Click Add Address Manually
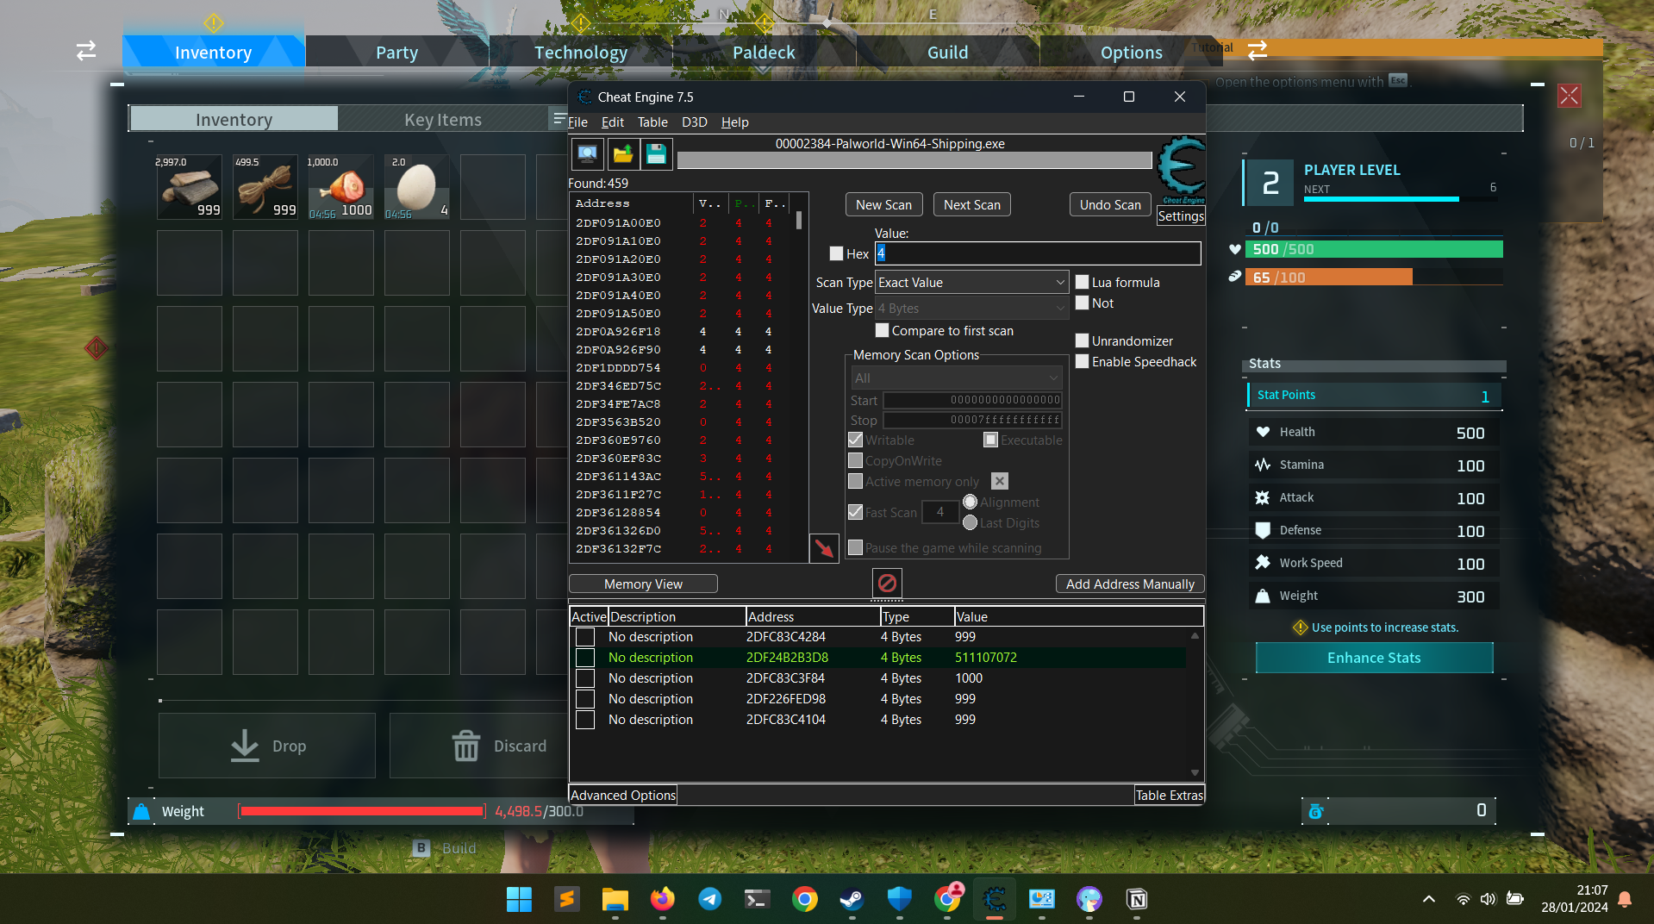 click(x=1130, y=584)
